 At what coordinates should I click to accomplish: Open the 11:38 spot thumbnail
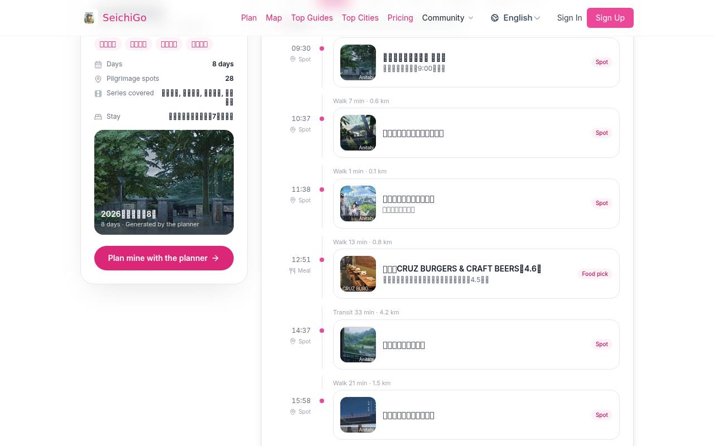358,203
